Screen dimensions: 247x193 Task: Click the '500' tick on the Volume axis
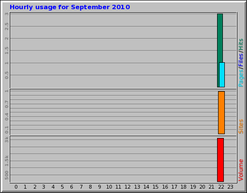click(7, 175)
